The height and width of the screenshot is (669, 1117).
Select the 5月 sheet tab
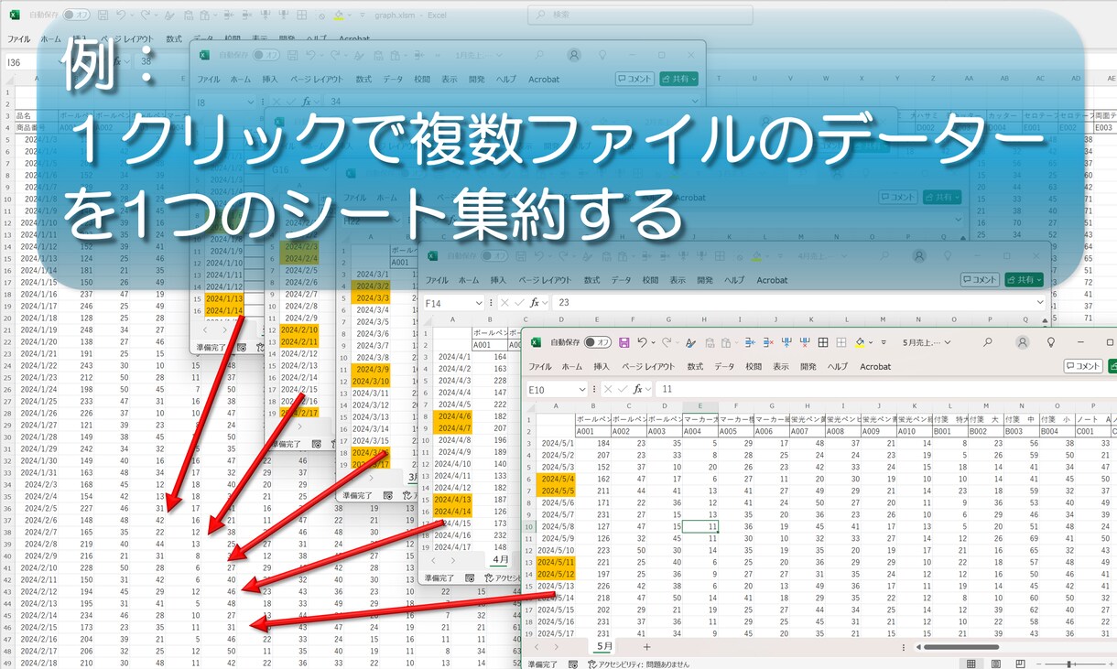click(605, 646)
